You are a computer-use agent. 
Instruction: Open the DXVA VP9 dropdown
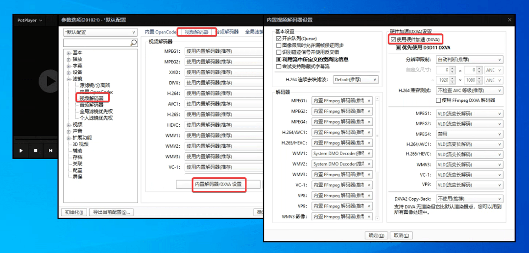469,185
